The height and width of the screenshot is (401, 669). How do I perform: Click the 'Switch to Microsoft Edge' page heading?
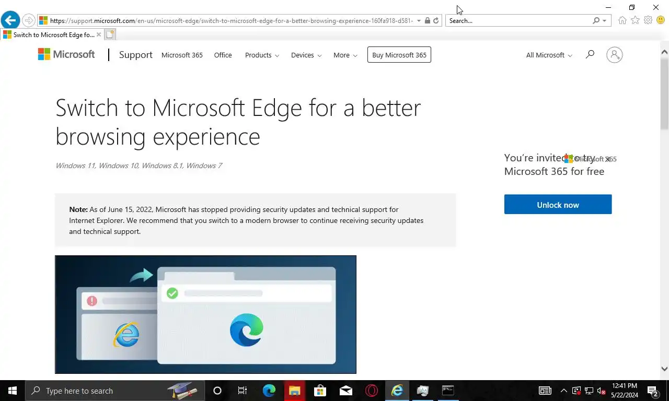click(x=238, y=122)
